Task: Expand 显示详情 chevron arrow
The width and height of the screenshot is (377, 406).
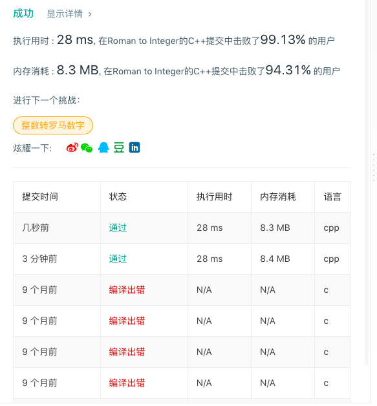Action: point(90,14)
